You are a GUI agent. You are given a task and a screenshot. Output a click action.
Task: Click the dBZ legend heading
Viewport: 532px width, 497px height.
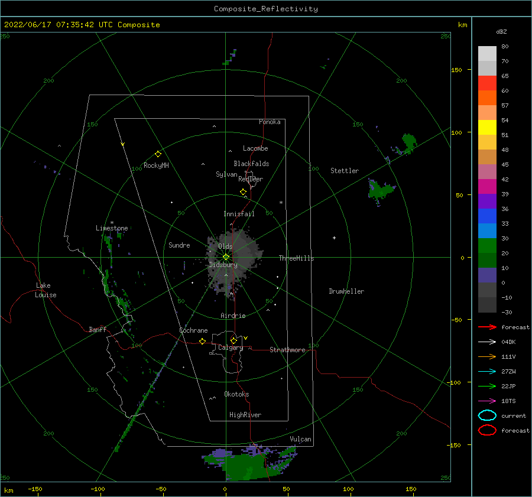(501, 31)
